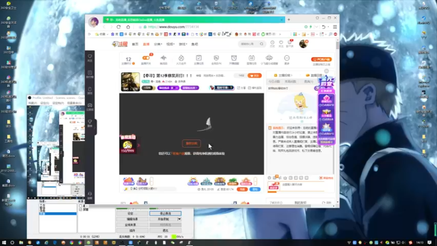Switch to the 本周 ranking tab in chat panel
This screenshot has width=437, height=246.
pyautogui.click(x=291, y=81)
